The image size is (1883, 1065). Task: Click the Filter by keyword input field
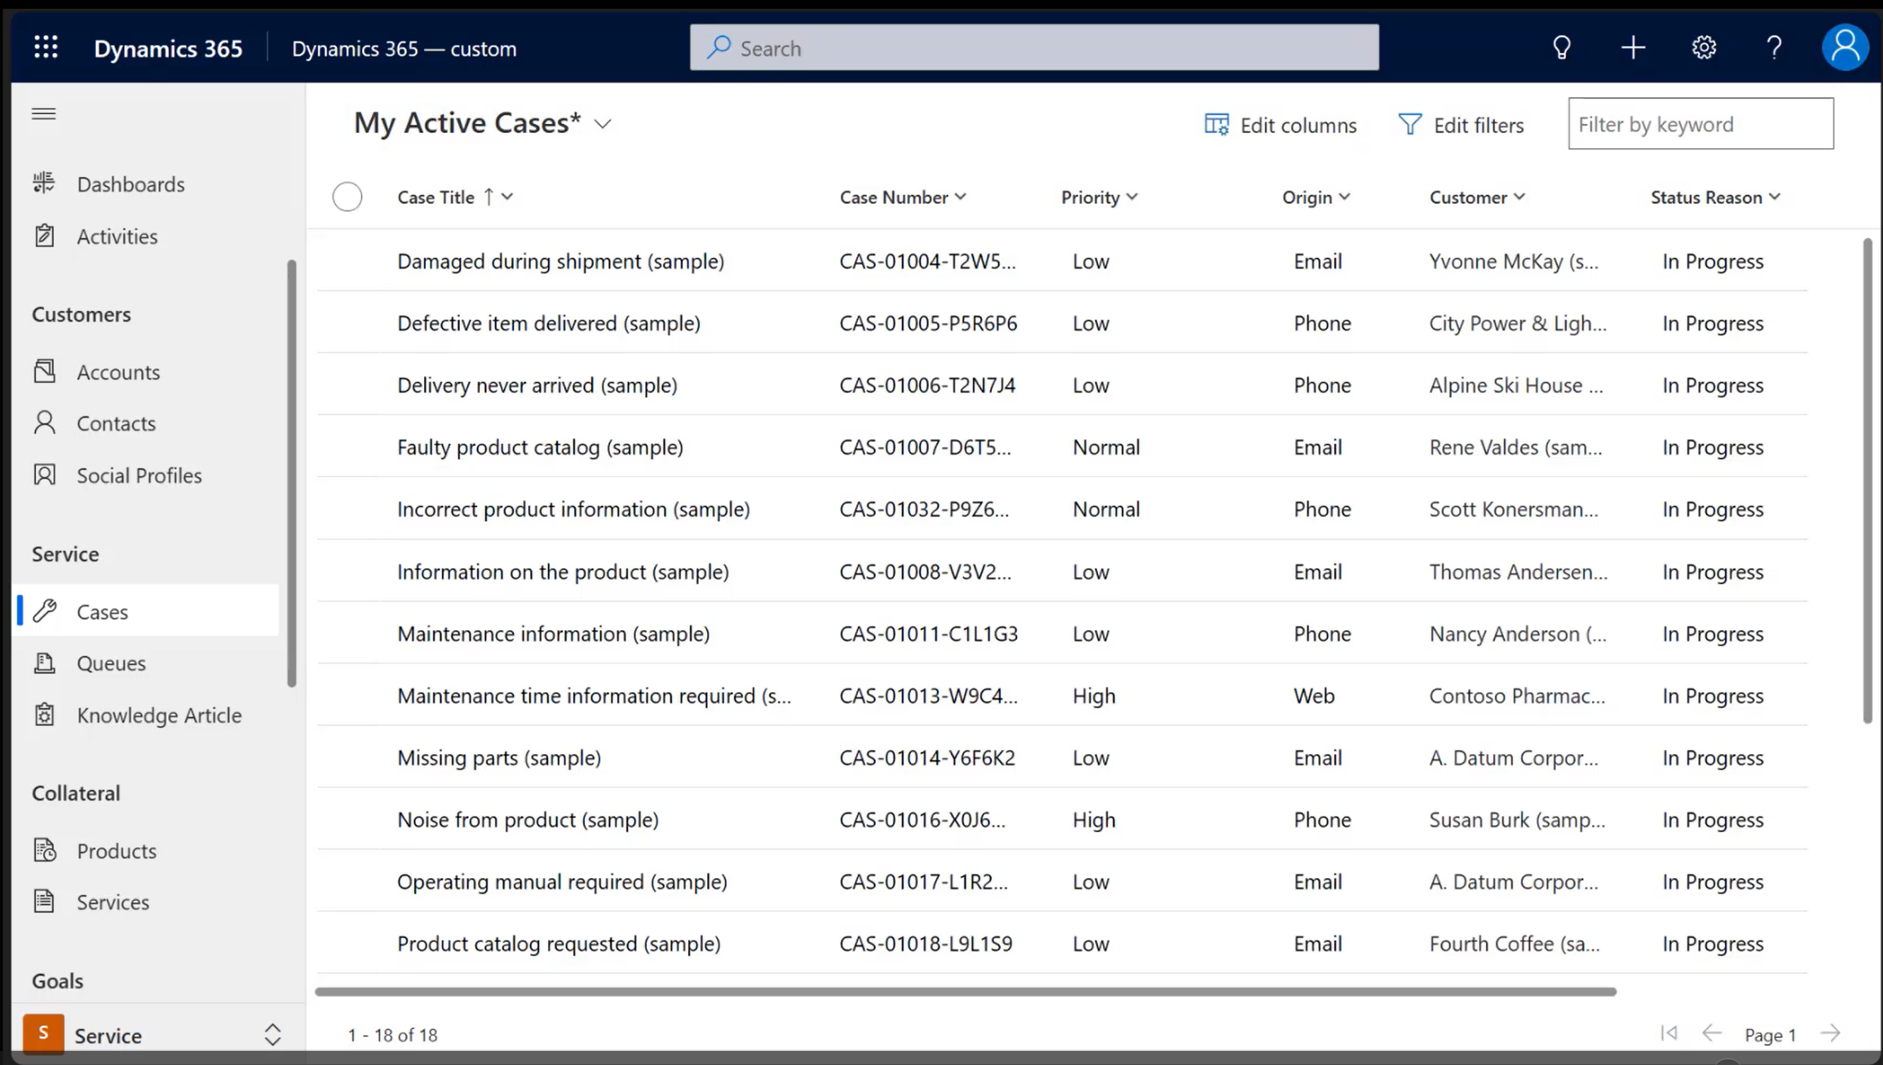pyautogui.click(x=1700, y=123)
